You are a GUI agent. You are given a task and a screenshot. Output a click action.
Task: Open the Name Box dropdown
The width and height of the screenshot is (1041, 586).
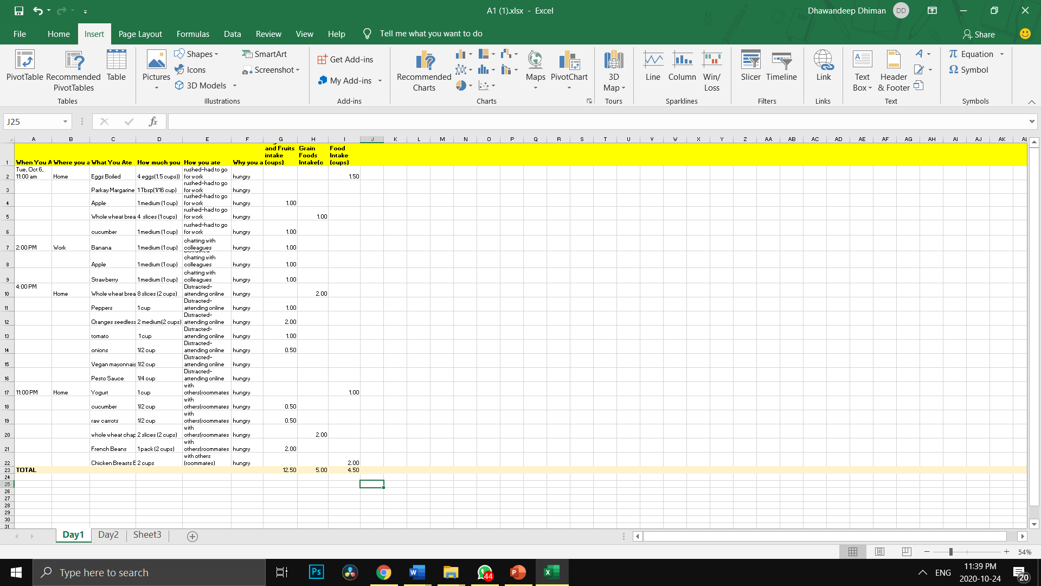click(x=65, y=122)
